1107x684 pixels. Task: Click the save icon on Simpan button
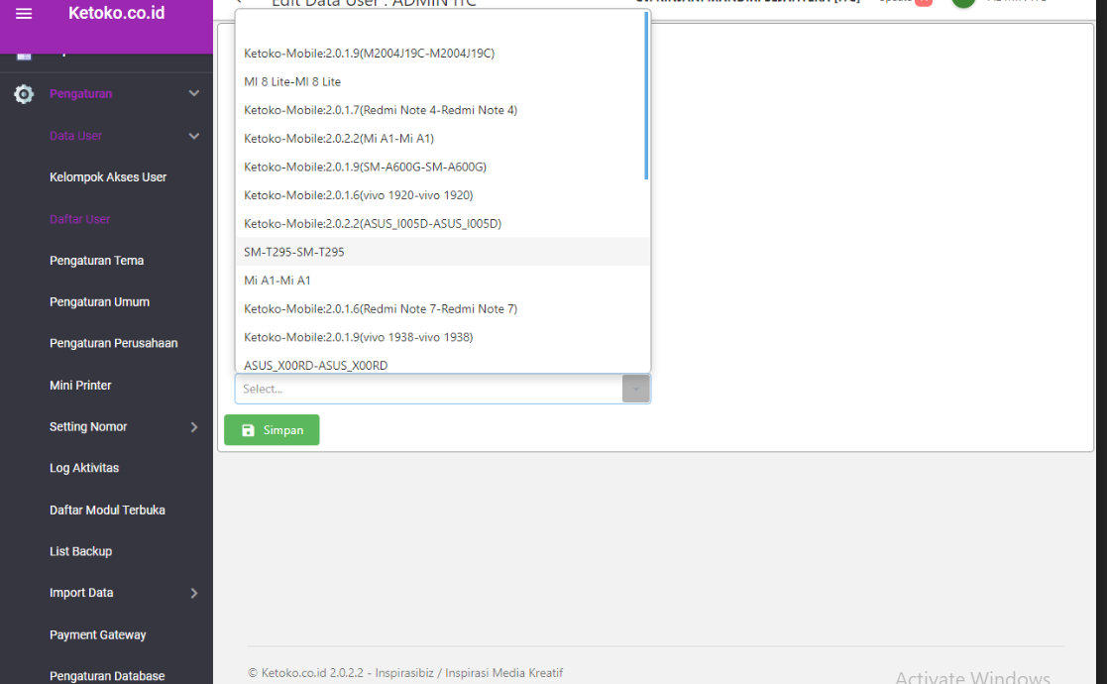click(x=249, y=430)
